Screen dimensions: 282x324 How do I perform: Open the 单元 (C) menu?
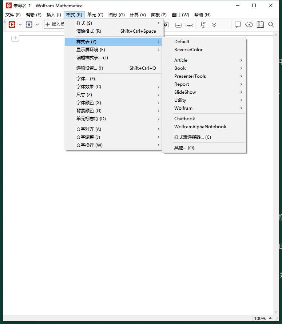pos(95,15)
